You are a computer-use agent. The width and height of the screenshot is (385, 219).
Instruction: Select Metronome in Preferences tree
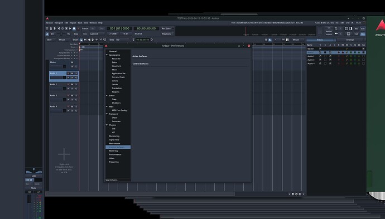click(x=115, y=143)
